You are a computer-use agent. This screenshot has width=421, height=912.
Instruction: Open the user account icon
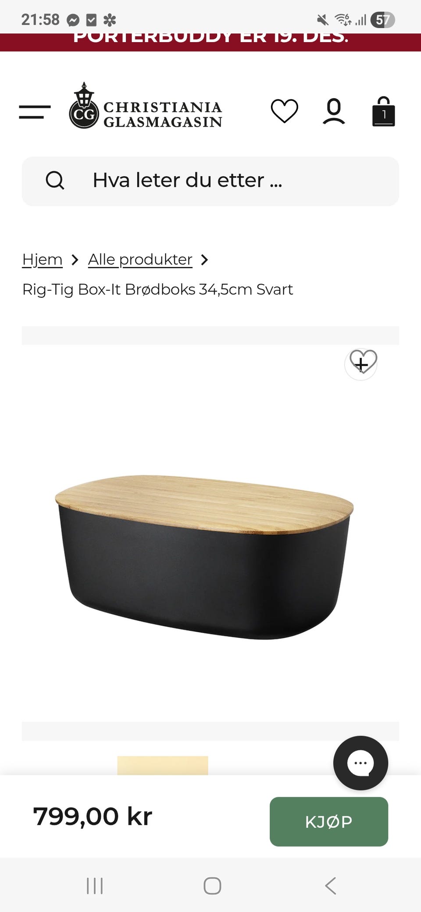click(x=334, y=111)
